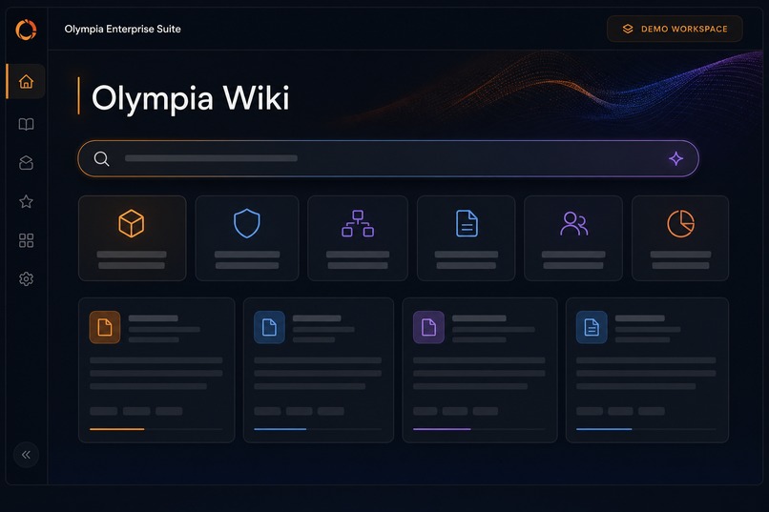Click the blue lined-document icon card
The width and height of the screenshot is (769, 512).
tap(647, 370)
